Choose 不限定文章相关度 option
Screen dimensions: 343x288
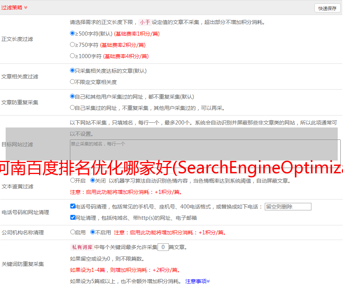[x=72, y=82]
